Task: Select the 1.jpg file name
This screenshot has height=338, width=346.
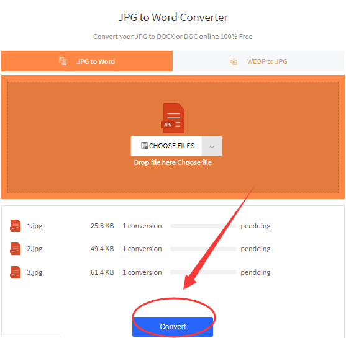Action: click(35, 226)
